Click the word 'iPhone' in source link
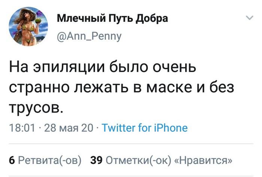Screen dimensions: 262x177 click(x=170, y=128)
